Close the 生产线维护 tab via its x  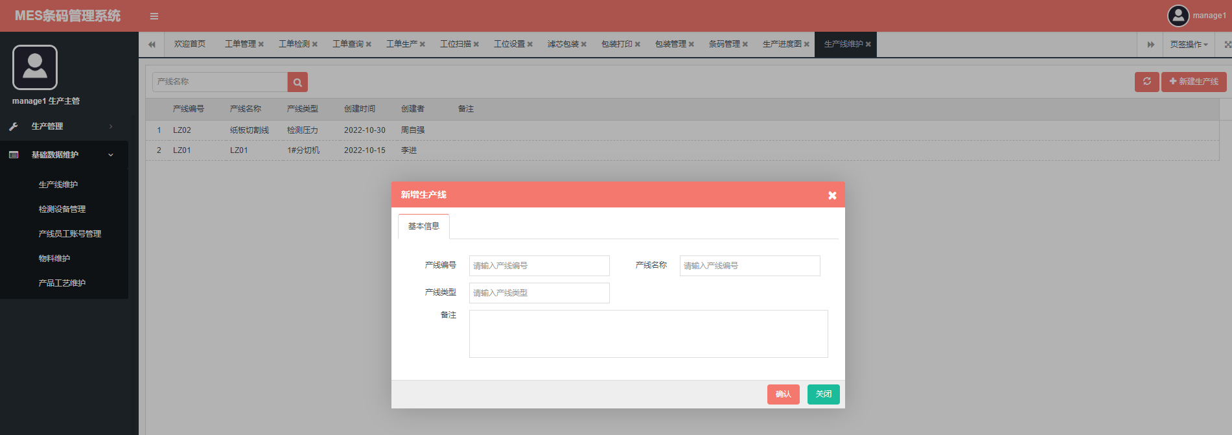tap(868, 44)
